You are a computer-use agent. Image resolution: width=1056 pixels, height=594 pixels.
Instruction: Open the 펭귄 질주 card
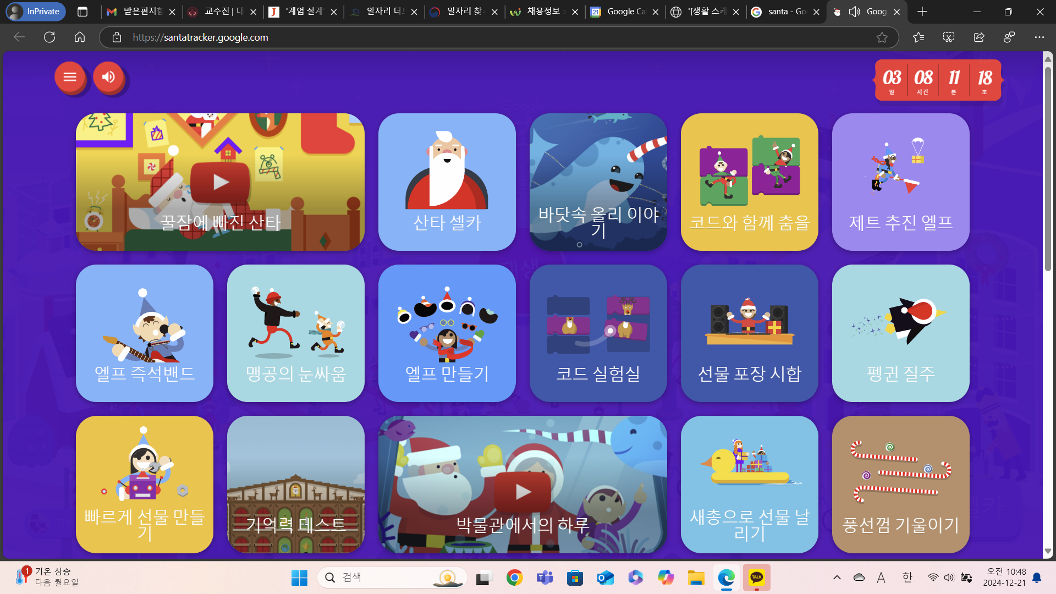click(900, 333)
